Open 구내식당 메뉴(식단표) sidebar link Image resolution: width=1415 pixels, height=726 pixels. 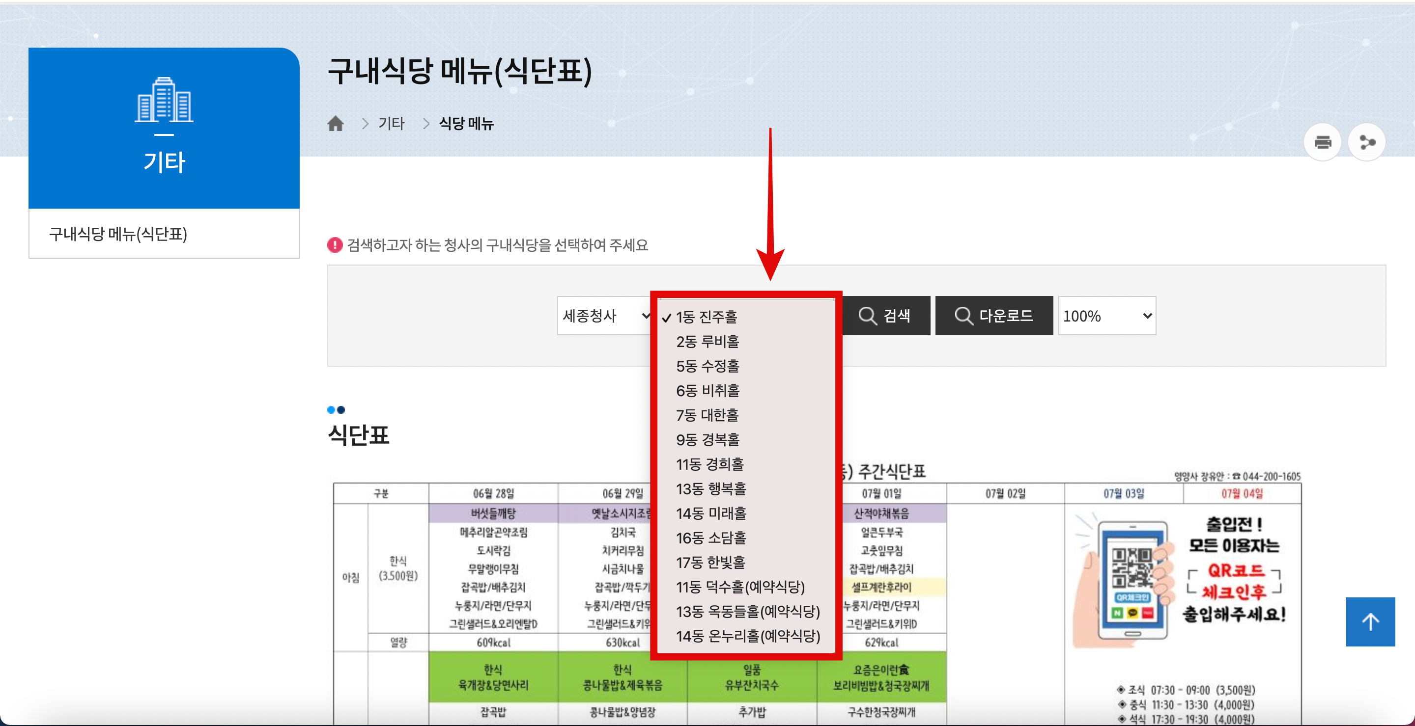click(x=118, y=234)
